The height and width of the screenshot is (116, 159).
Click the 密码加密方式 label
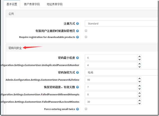click(66, 72)
